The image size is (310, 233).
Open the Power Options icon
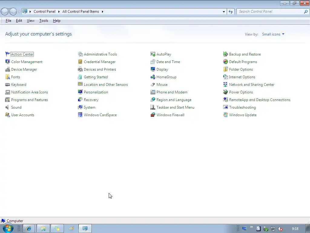coord(225,92)
